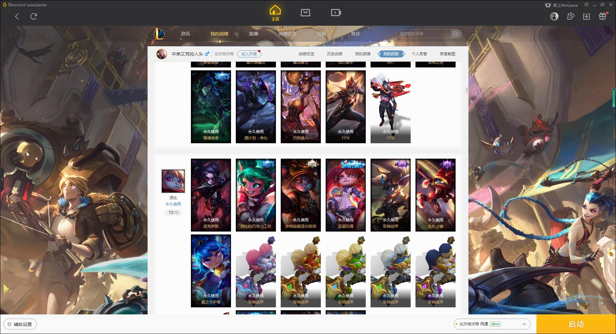Viewport: 616px width, 334px height.
Task: Open the 血色之锤 skin card
Action: click(x=435, y=195)
